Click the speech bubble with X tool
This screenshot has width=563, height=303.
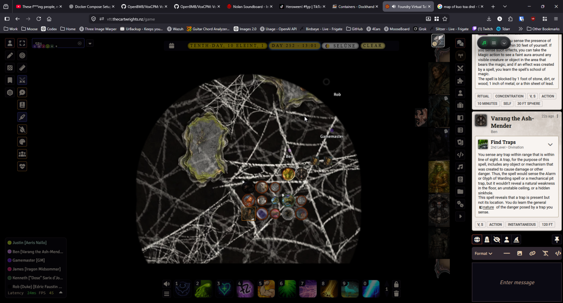coord(22,93)
